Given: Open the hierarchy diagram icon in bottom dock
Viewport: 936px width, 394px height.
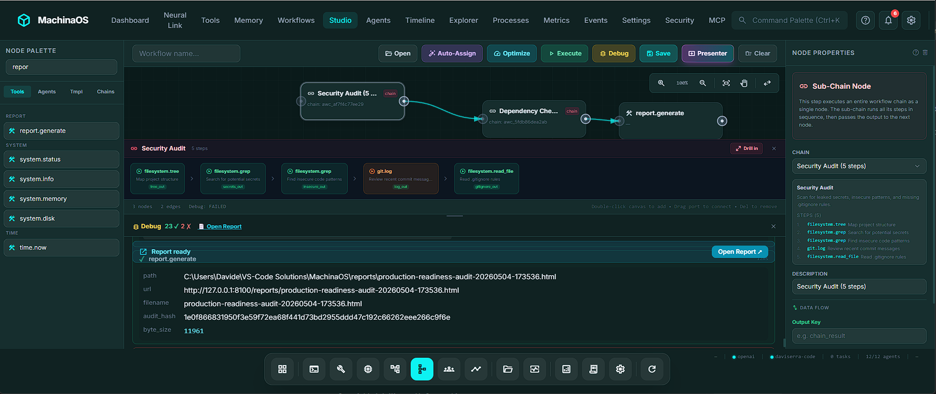Looking at the screenshot, I should click(395, 369).
